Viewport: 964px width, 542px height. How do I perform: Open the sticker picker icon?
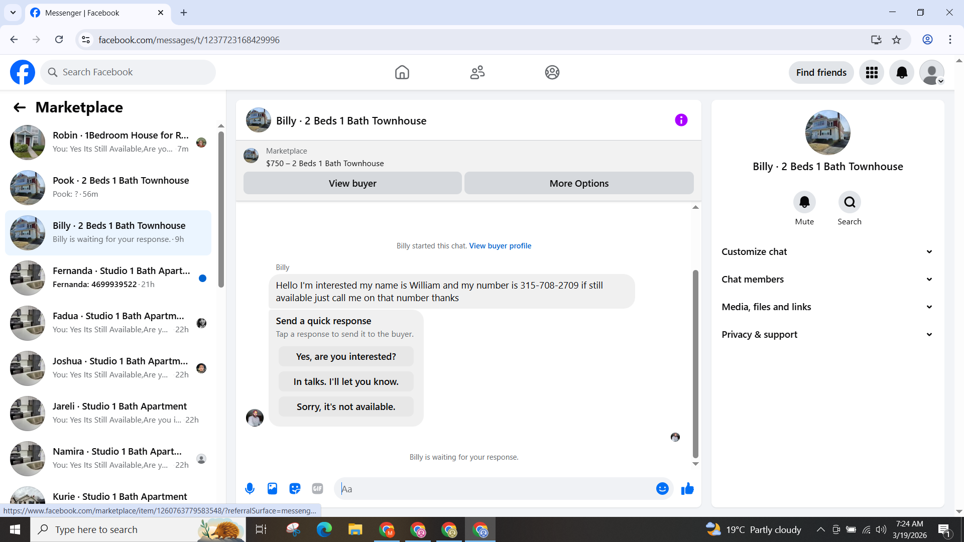(295, 489)
